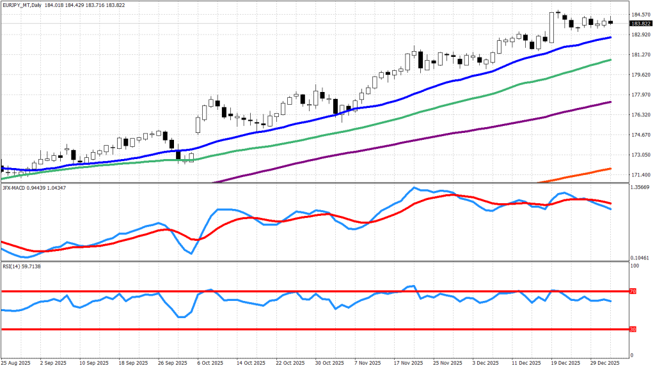Image resolution: width=655 pixels, height=368 pixels.
Task: Click the 25 Aug 2025 date label
Action: click(x=15, y=362)
